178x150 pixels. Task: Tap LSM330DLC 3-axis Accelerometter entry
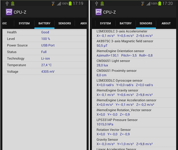(x=134, y=34)
